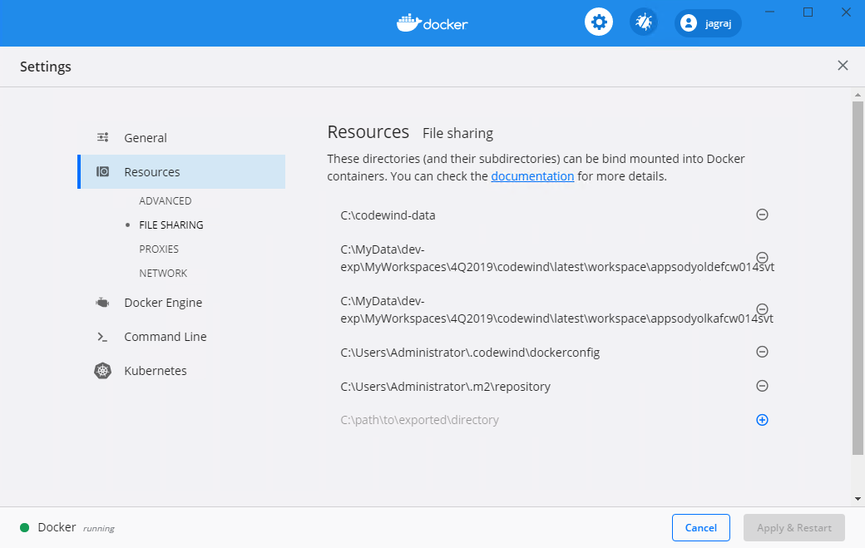This screenshot has width=865, height=548.
Task: Open the Settings gear in the title bar
Action: click(x=599, y=22)
